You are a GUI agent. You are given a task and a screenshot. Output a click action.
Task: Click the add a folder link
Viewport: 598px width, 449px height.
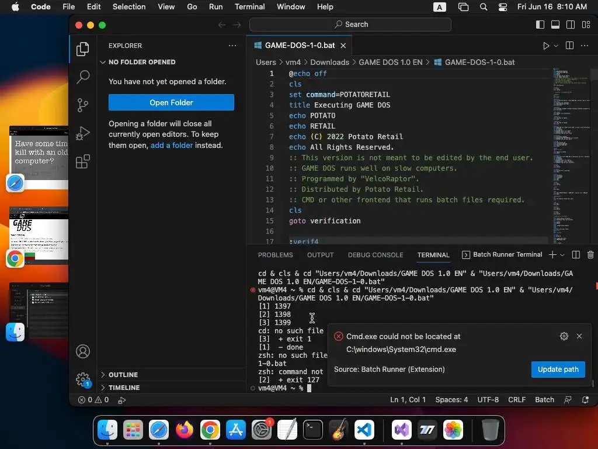click(172, 145)
